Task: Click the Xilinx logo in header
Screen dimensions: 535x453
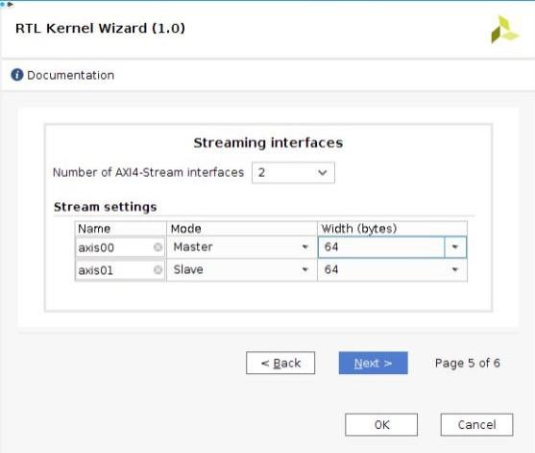Action: 504,30
